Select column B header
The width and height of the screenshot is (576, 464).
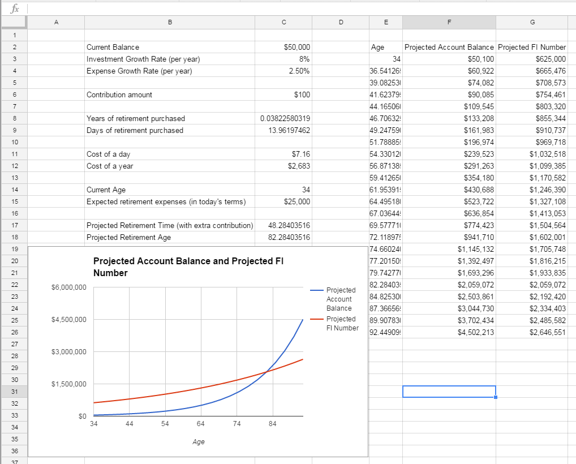coord(170,22)
